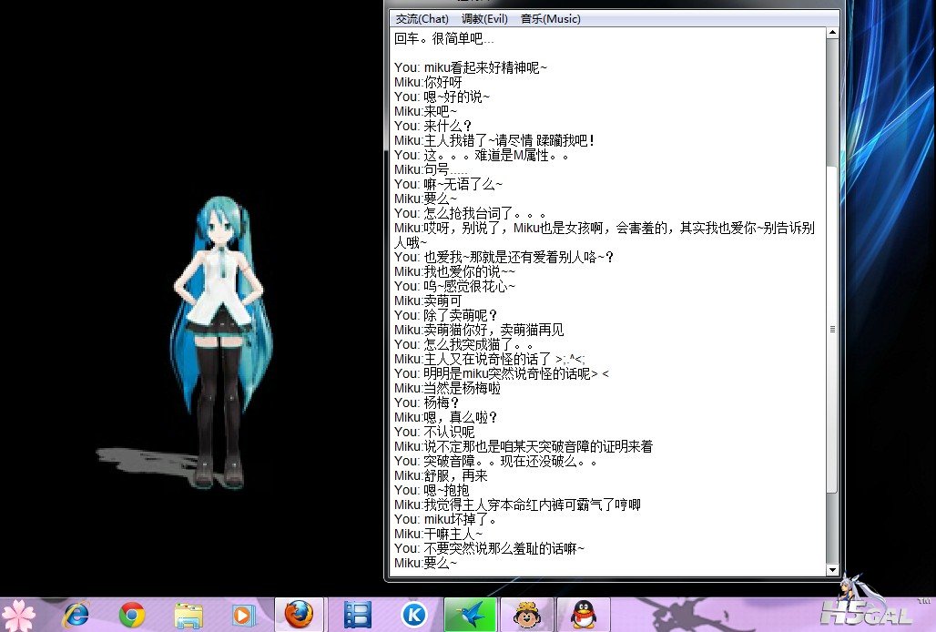Image resolution: width=936 pixels, height=632 pixels.
Task: Click the line "You: 嗯~抱抱"
Action: coord(432,490)
